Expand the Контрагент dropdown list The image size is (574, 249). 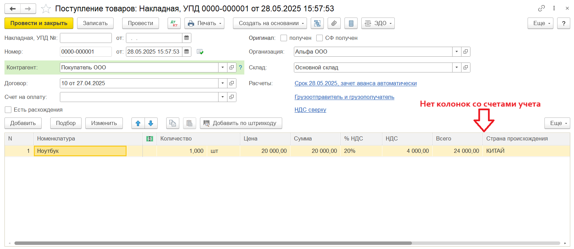[223, 68]
